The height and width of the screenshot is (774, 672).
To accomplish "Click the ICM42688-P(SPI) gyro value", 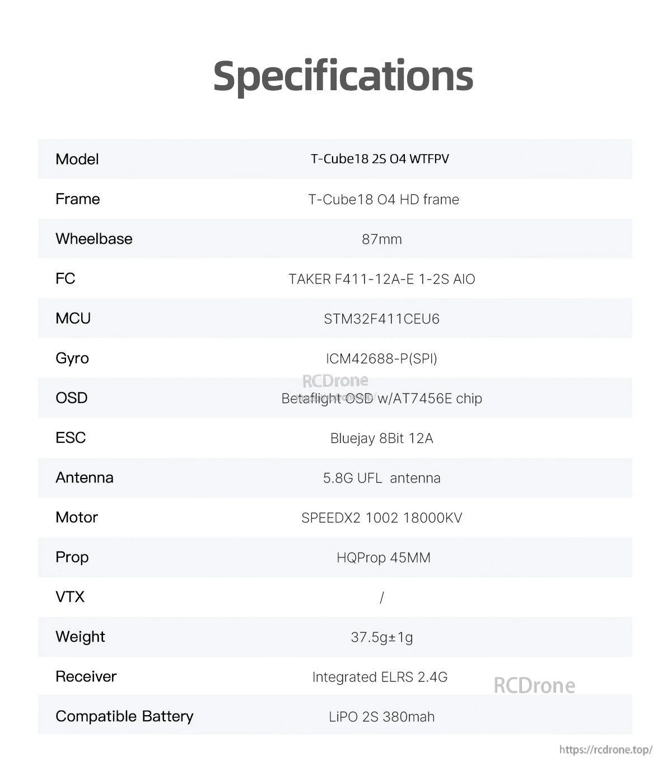I will 381,359.
